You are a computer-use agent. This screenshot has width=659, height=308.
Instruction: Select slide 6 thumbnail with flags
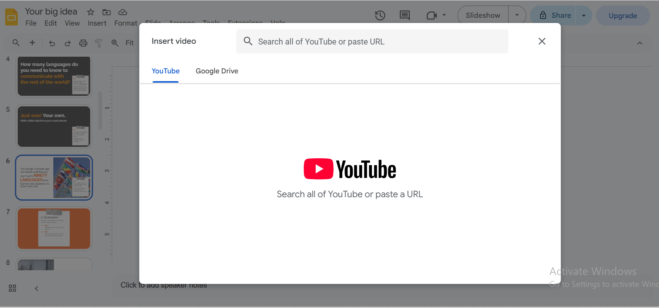point(54,178)
